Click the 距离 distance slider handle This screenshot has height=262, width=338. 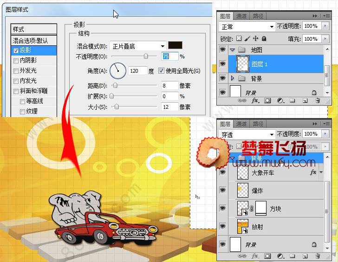tap(115, 85)
